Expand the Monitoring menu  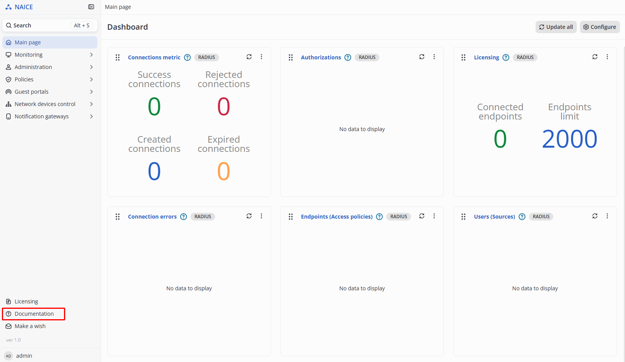point(50,55)
